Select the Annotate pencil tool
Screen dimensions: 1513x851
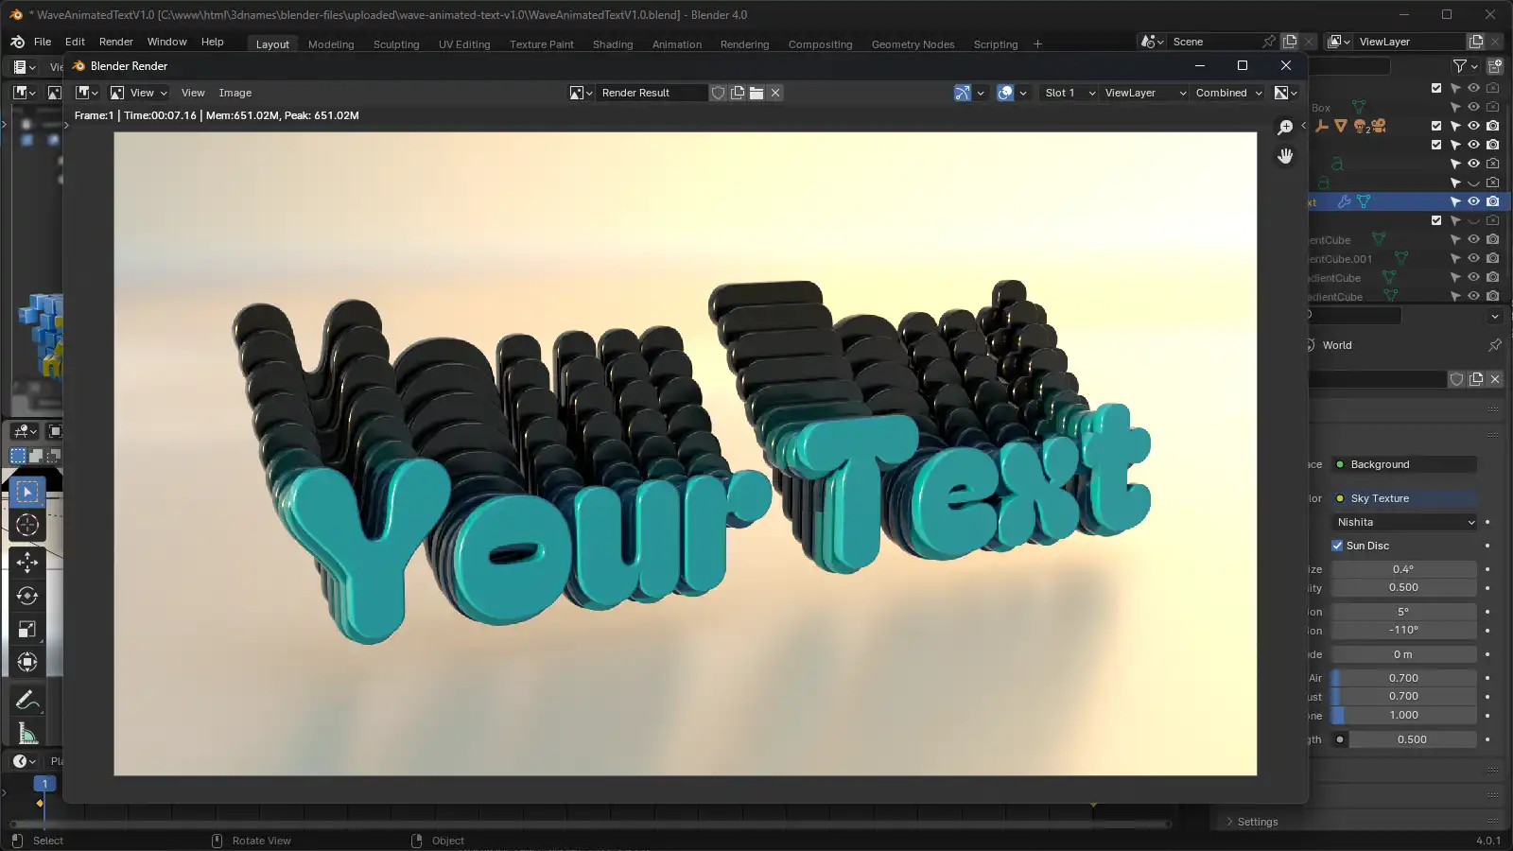(26, 701)
